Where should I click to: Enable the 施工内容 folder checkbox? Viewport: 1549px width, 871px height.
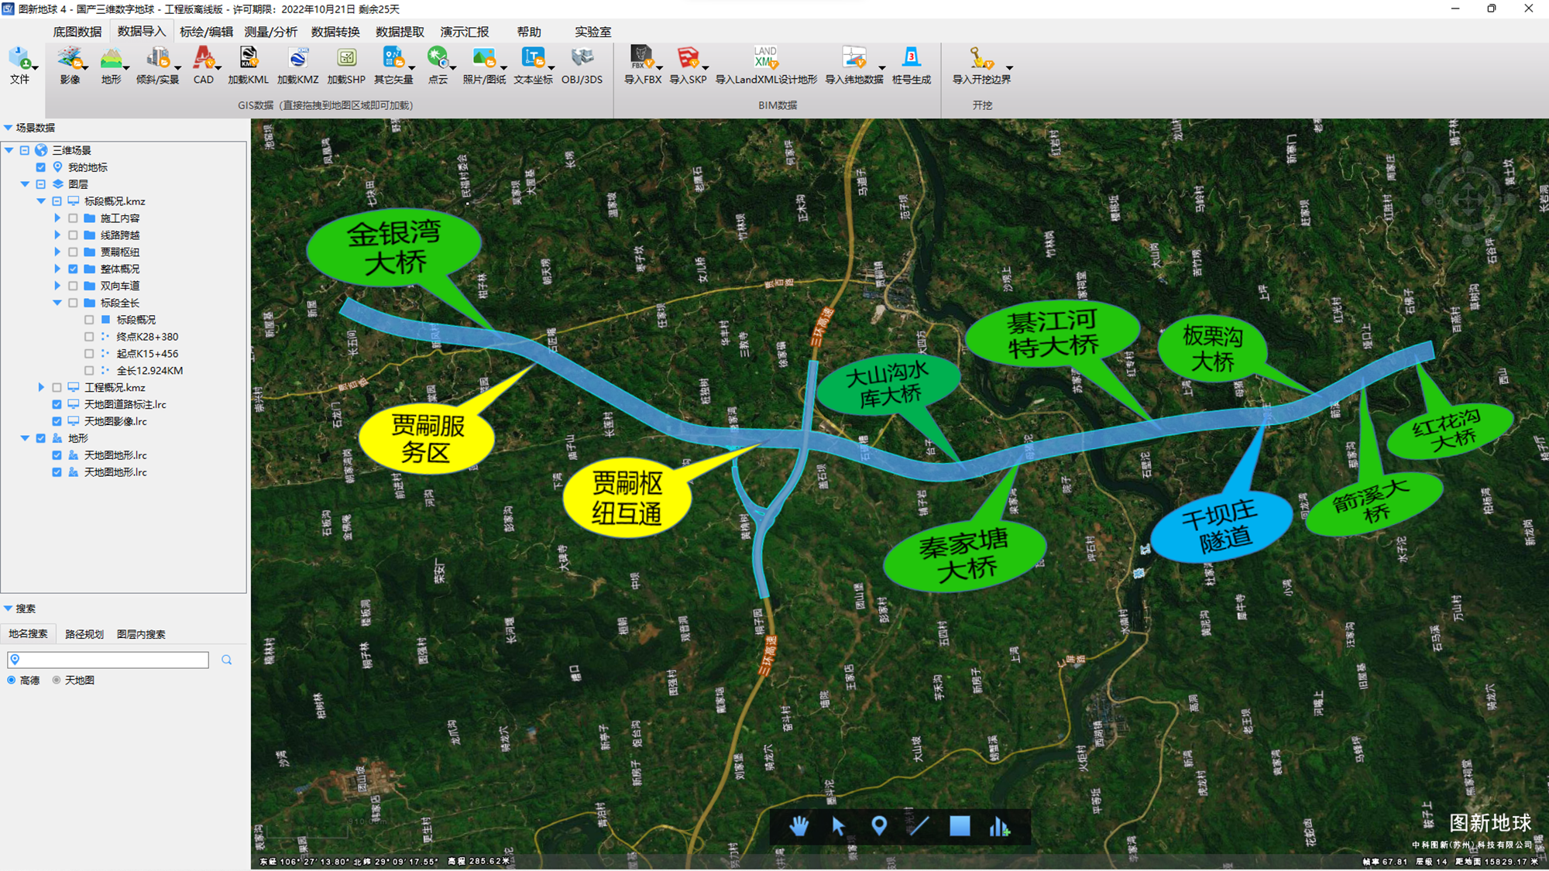(x=73, y=218)
